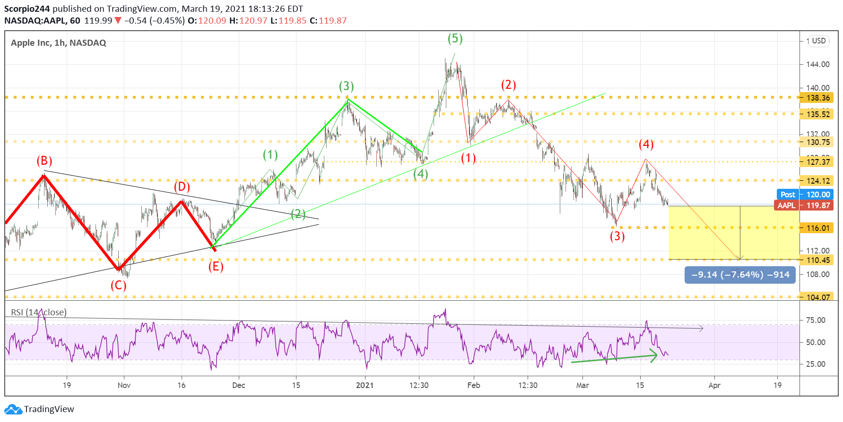
Task: Click the NASDAQ:AAPL, 60 ticker header
Action: [x=43, y=21]
